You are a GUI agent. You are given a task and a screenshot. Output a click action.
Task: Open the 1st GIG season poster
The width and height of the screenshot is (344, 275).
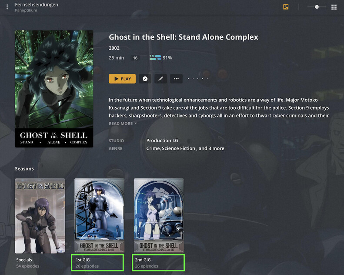tap(99, 216)
